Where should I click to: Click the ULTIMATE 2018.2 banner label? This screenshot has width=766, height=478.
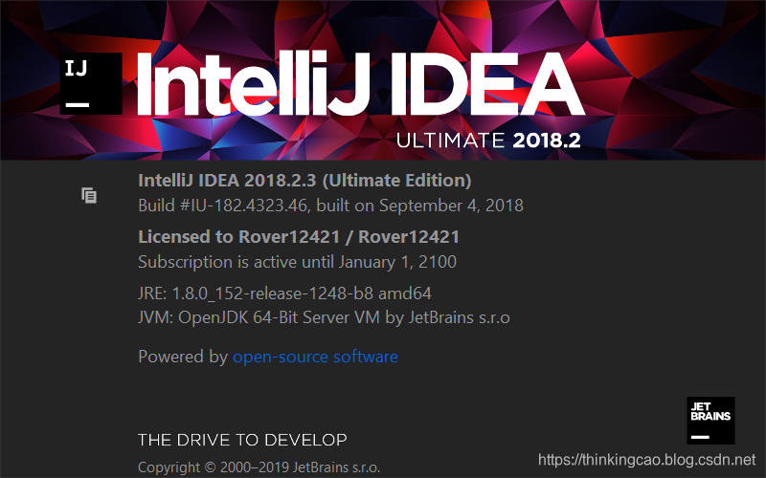point(488,141)
